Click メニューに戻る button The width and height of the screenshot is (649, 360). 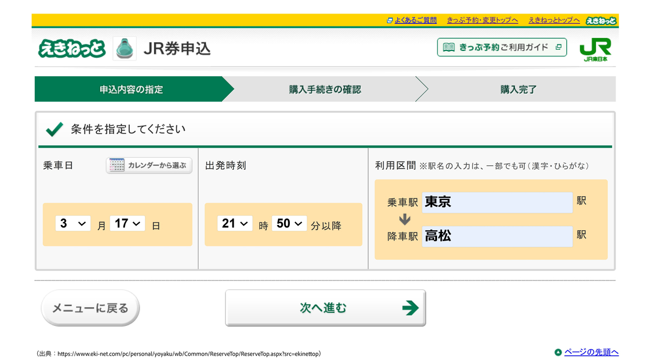(x=90, y=308)
